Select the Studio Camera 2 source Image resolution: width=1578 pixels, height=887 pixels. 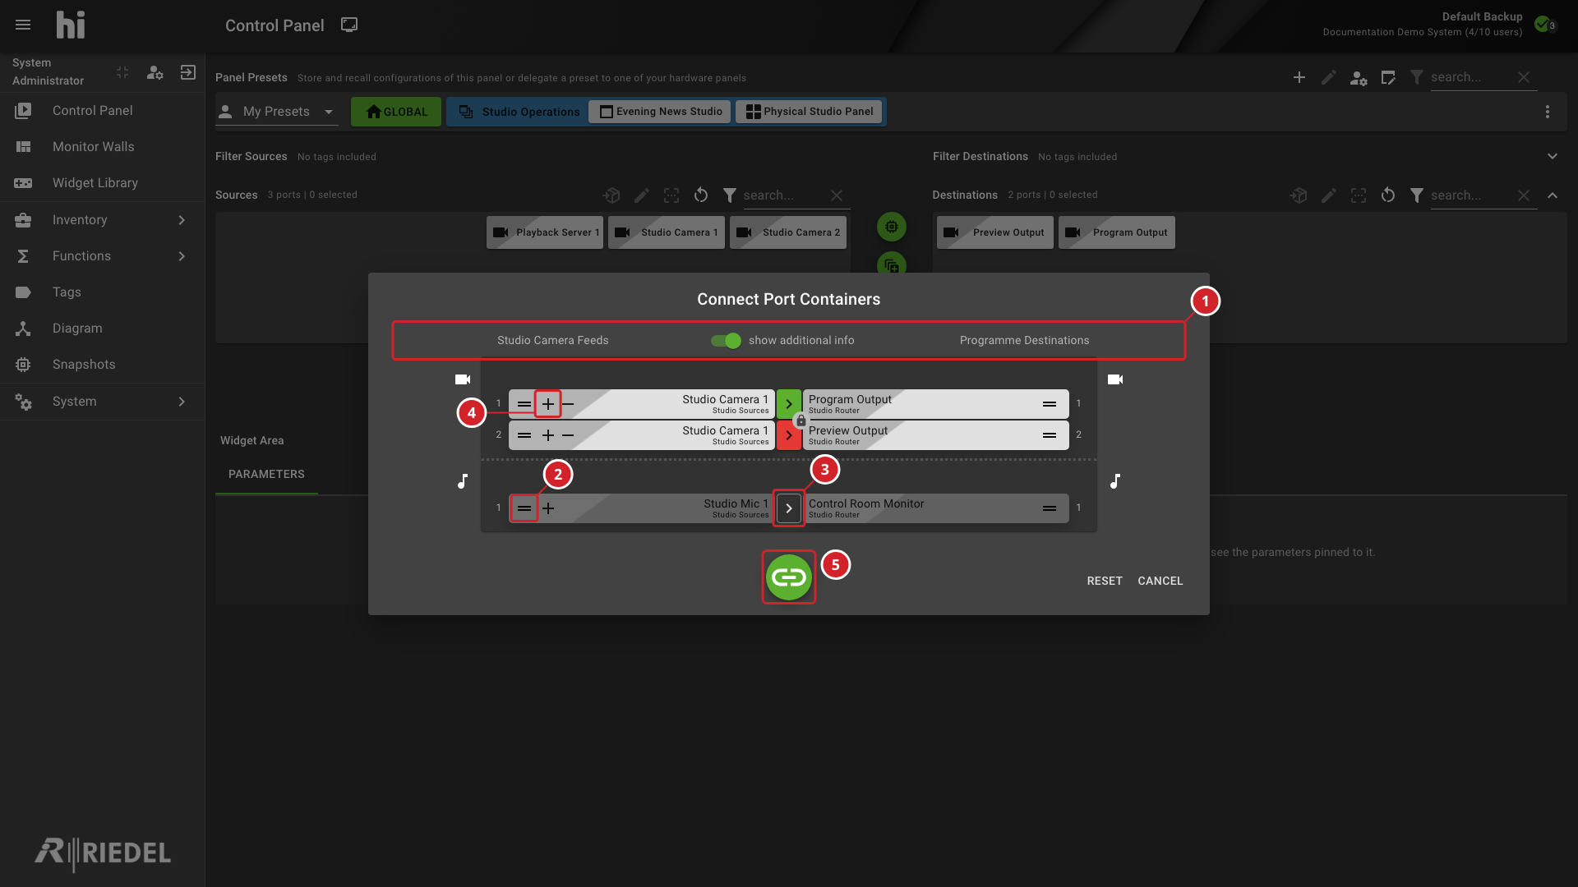(788, 232)
